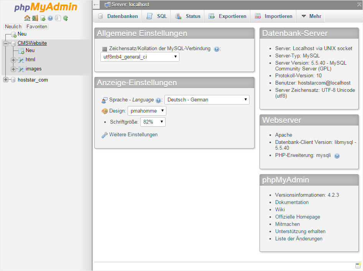Viewport: 363px width, 271px height.
Task: Open help for Zeichensatz/Kollation der MySQL-Verbindung
Action: (x=217, y=49)
